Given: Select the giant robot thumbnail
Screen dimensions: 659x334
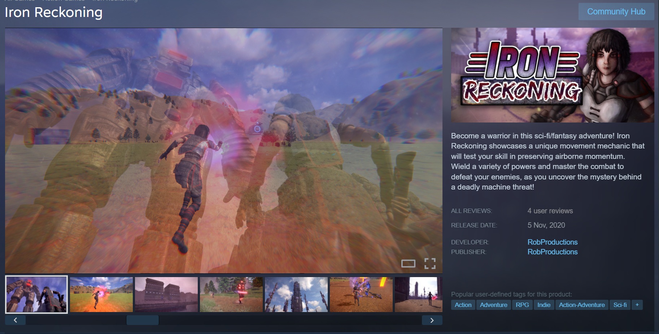Looking at the screenshot, I should [x=36, y=294].
